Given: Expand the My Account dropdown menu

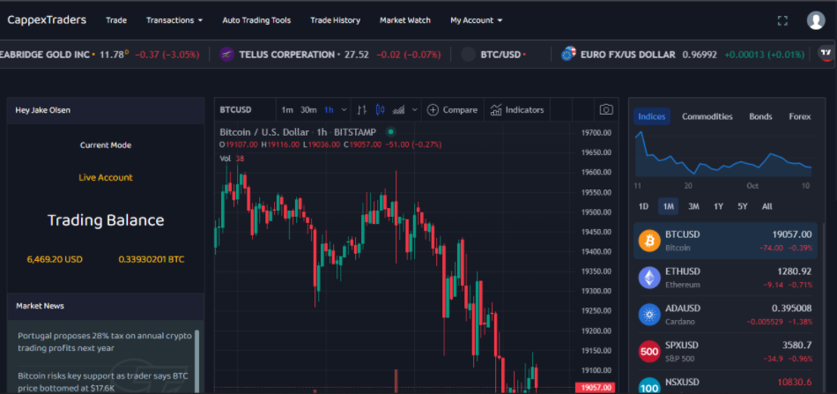Looking at the screenshot, I should 476,20.
